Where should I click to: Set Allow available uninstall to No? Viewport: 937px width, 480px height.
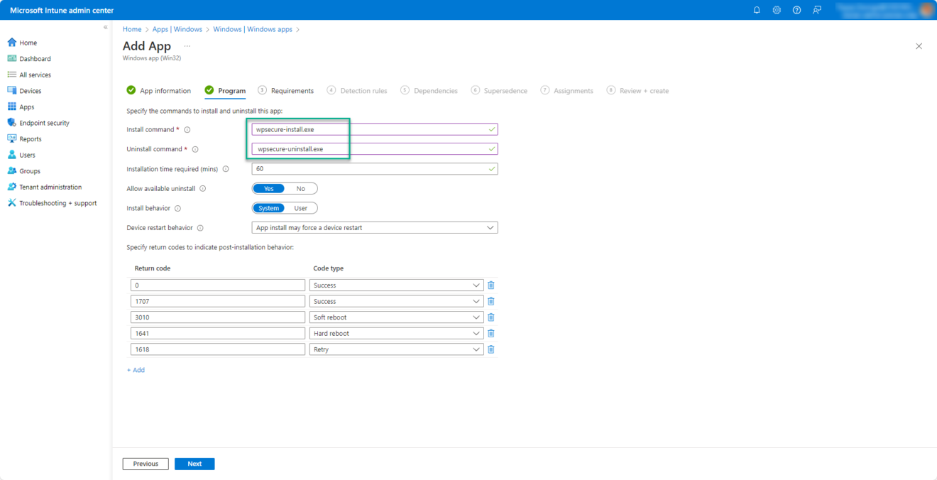(302, 188)
